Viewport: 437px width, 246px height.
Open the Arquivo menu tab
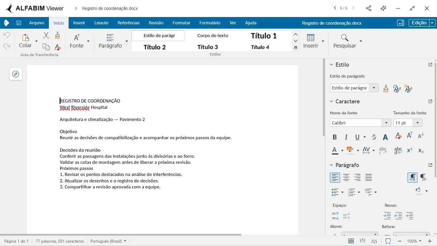pyautogui.click(x=37, y=23)
